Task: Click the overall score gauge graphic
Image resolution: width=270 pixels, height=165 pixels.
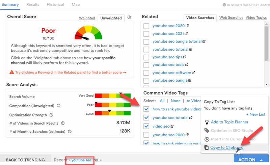Action: coord(88,33)
